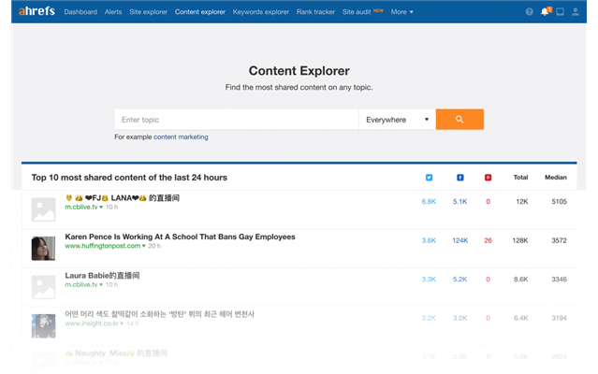Open the More menu in navigation
The width and height of the screenshot is (598, 374).
401,12
